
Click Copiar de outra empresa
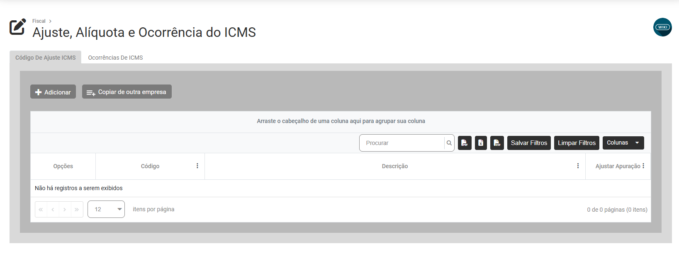click(127, 92)
